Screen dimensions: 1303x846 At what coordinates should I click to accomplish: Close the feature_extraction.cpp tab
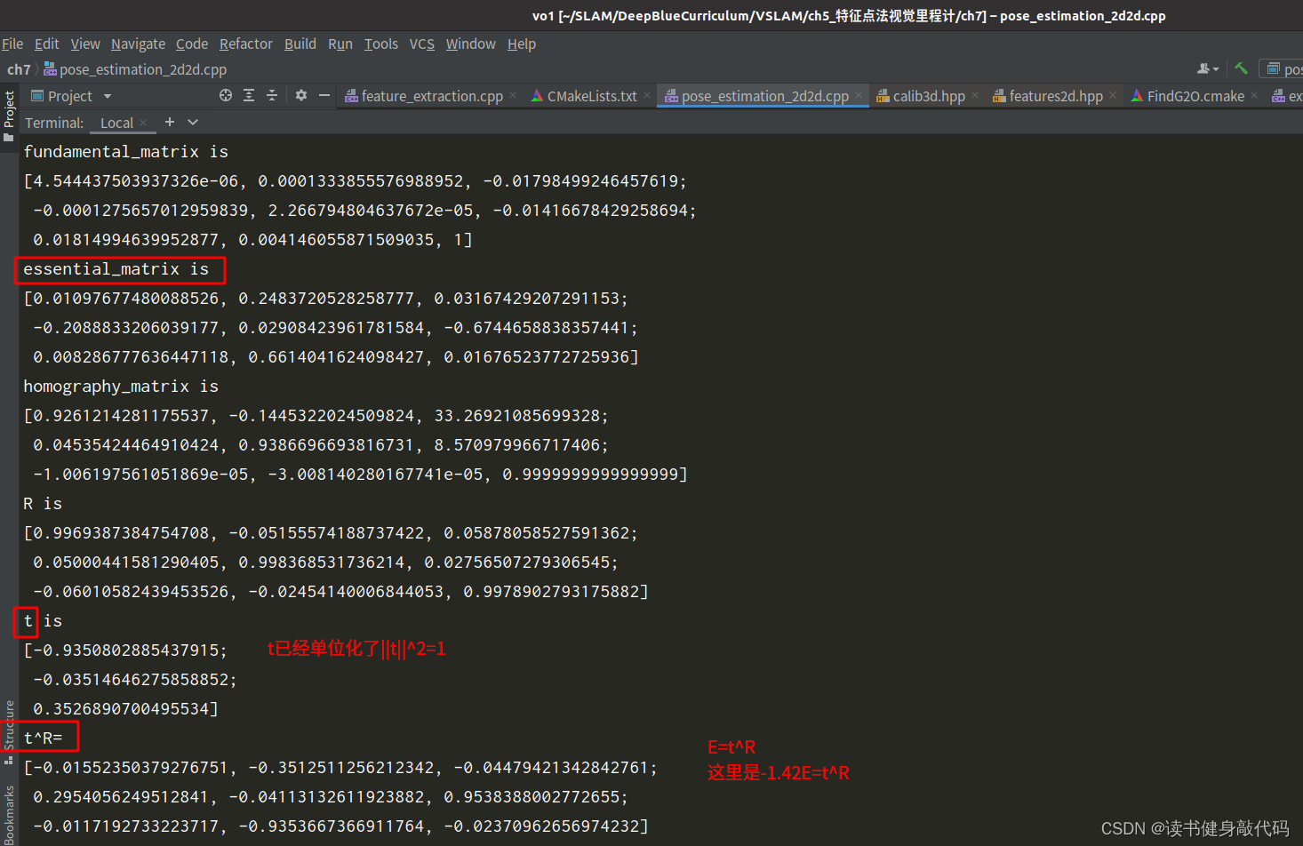click(513, 95)
